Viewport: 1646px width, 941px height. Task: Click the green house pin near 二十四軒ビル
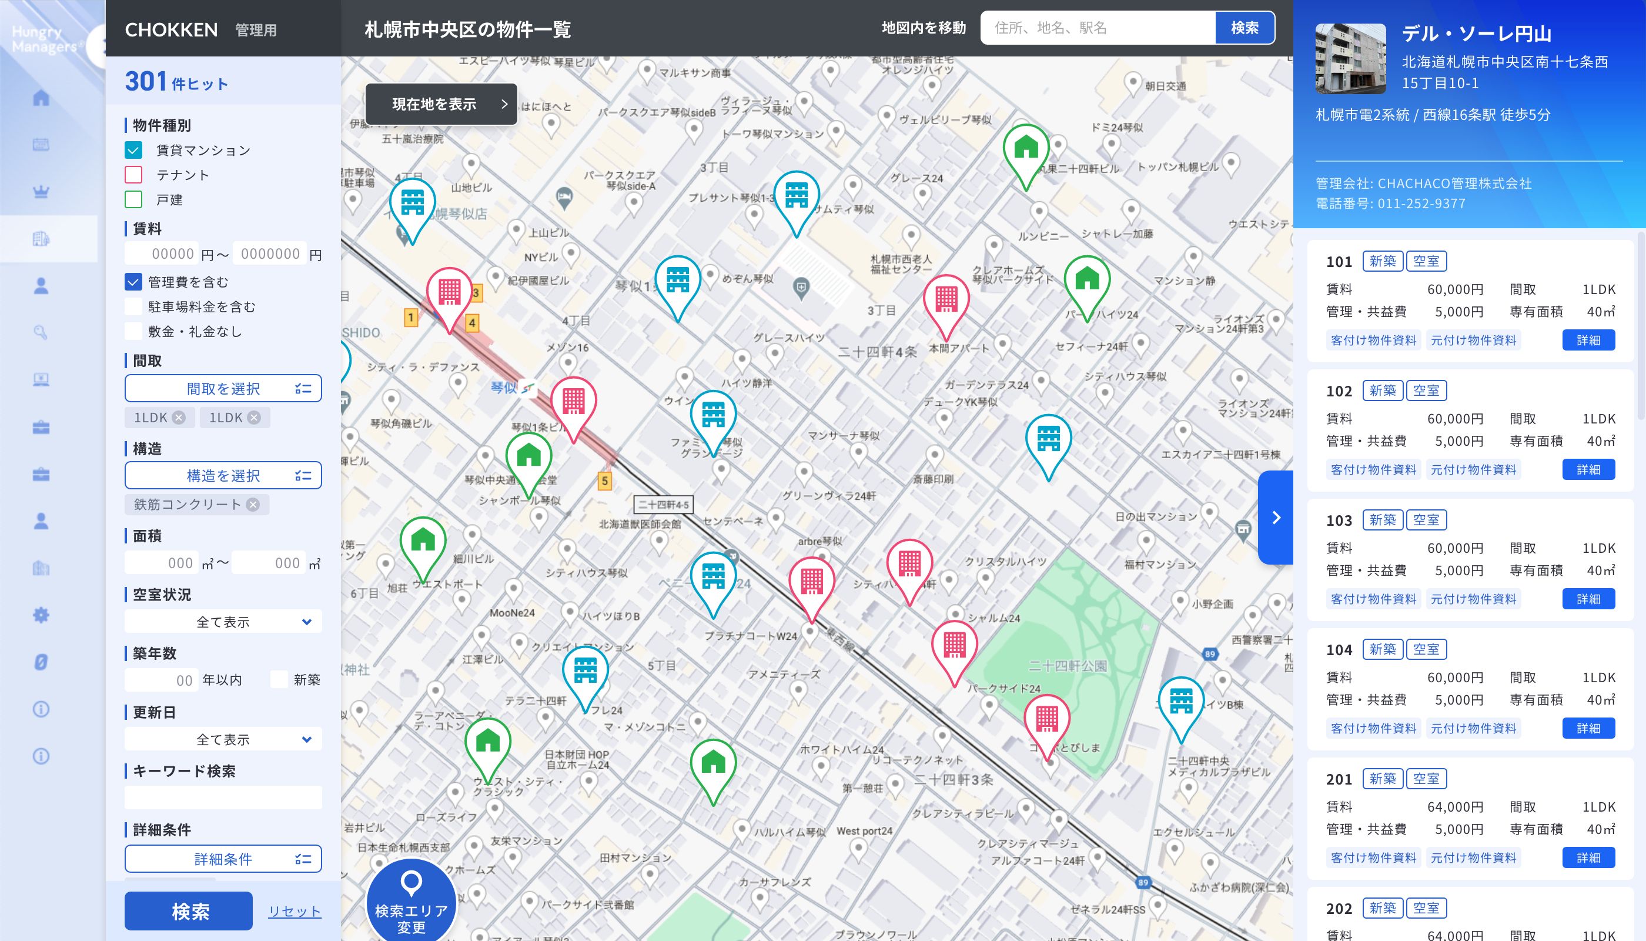tap(1025, 148)
